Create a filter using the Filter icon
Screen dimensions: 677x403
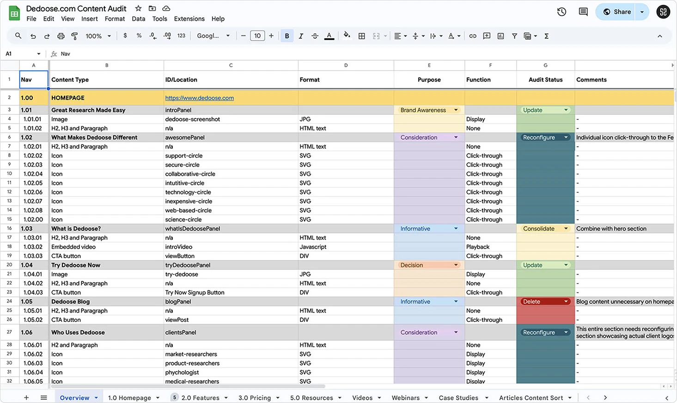pyautogui.click(x=514, y=36)
